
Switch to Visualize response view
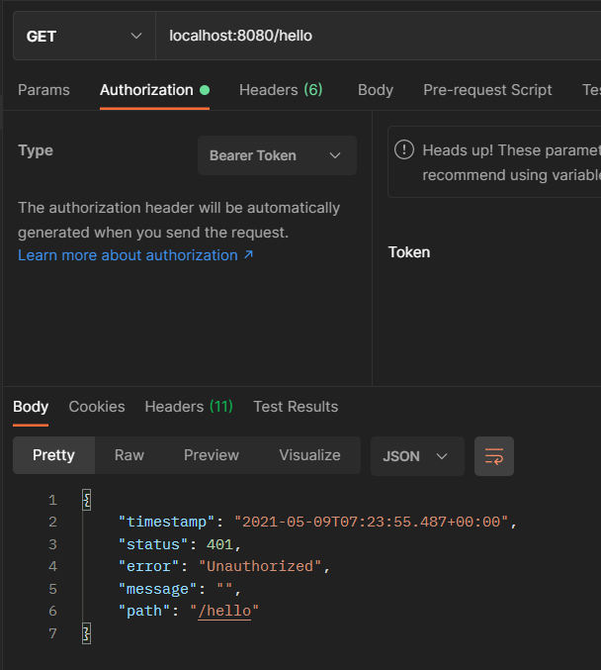pos(309,455)
